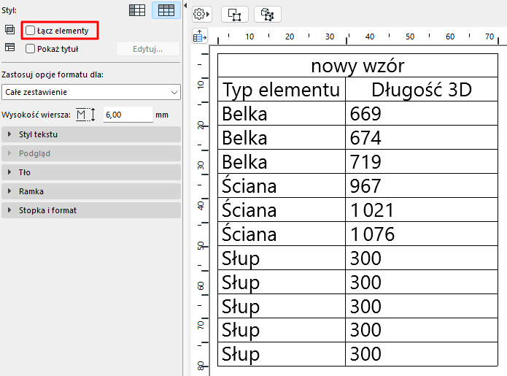Click the table origin icon at the ruler corner

[199, 36]
